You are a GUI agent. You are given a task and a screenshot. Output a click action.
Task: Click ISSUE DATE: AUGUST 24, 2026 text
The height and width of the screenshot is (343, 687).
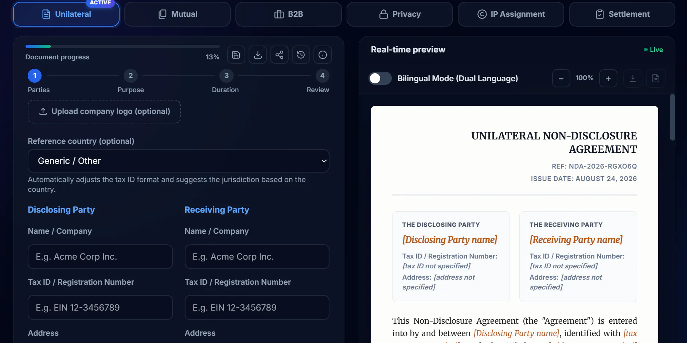point(584,179)
